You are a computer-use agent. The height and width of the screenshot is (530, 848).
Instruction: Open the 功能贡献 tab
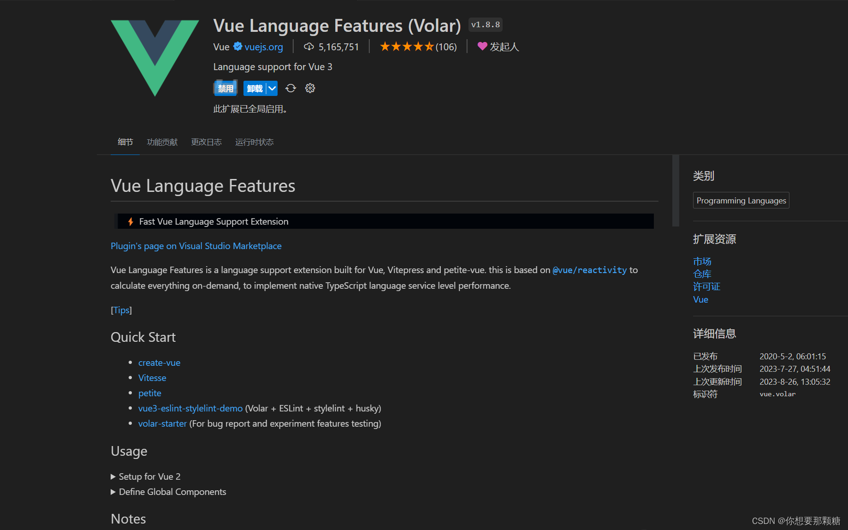tap(162, 142)
